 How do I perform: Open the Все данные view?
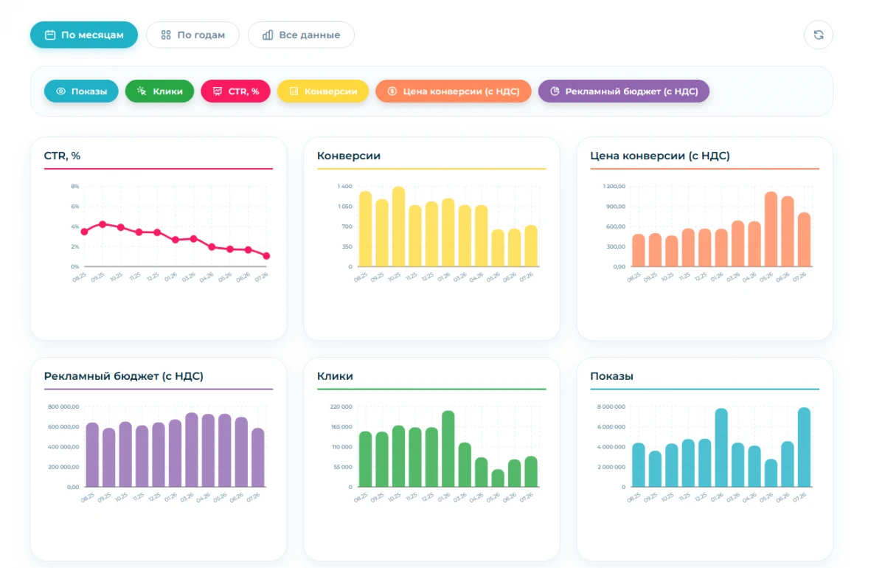(x=301, y=35)
